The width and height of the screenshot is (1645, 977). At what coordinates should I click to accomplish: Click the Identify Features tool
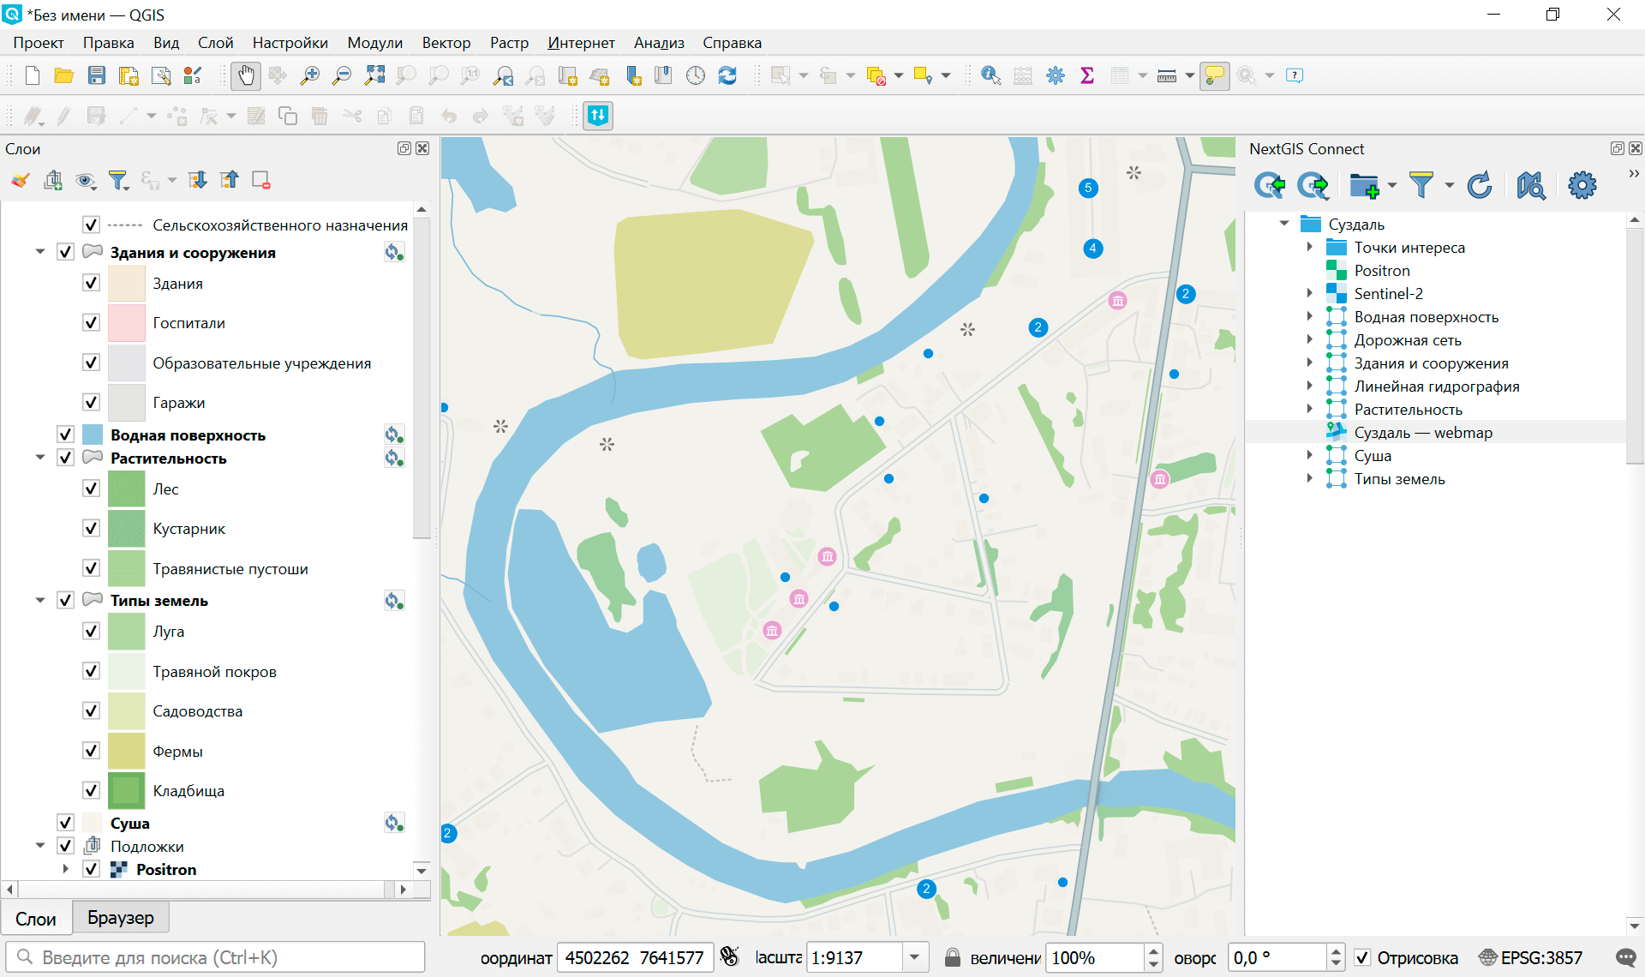point(990,76)
